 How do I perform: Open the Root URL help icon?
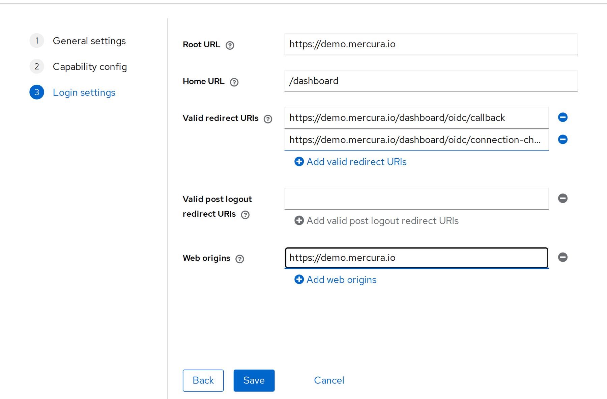[230, 45]
